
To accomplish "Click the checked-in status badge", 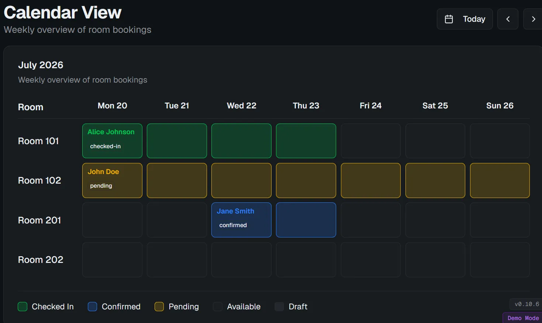I will click(106, 146).
